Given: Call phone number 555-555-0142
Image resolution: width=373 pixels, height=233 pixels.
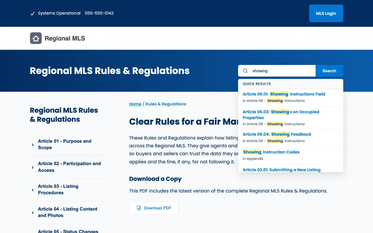Looking at the screenshot, I should pos(99,13).
